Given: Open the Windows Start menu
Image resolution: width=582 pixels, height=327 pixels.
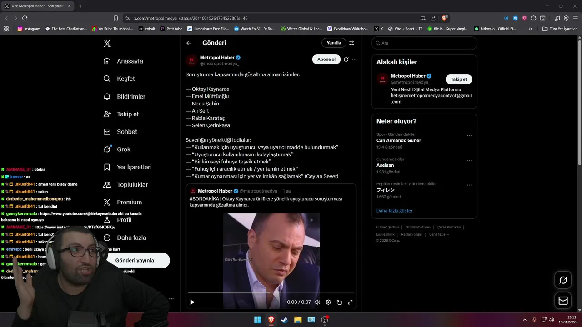Looking at the screenshot, I should (x=258, y=320).
